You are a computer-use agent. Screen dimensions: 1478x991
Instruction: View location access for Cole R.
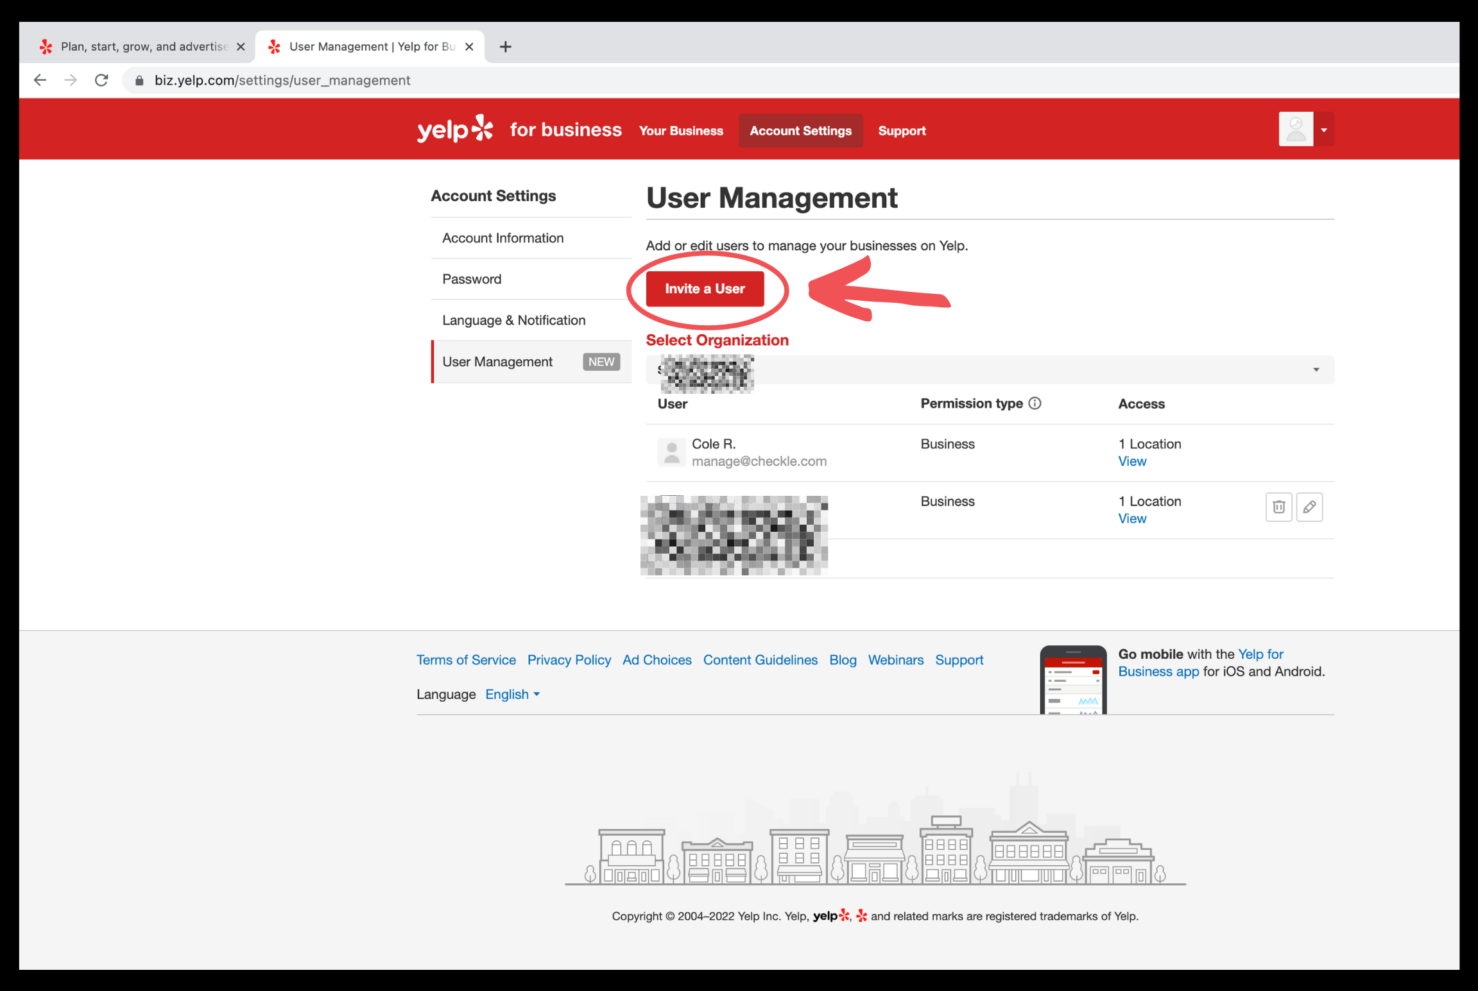pos(1132,461)
